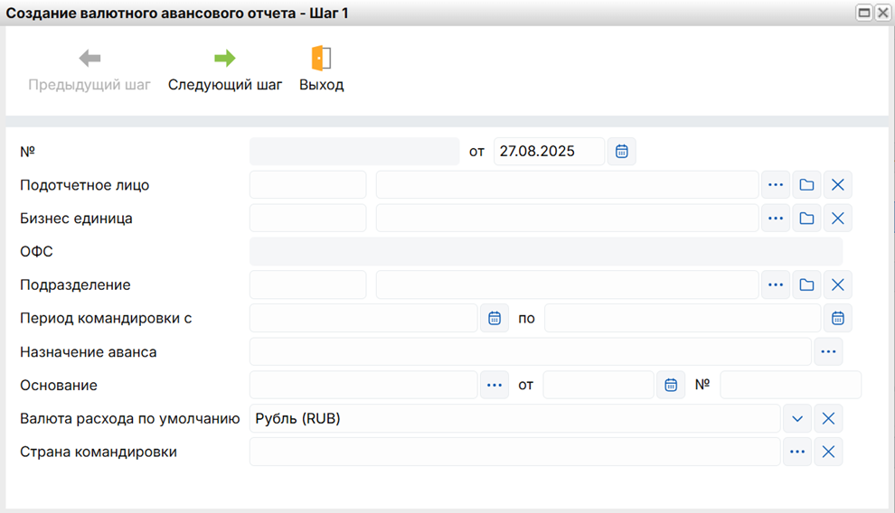
Task: Expand Валюта расхода по умолчанию dropdown
Action: [x=797, y=419]
